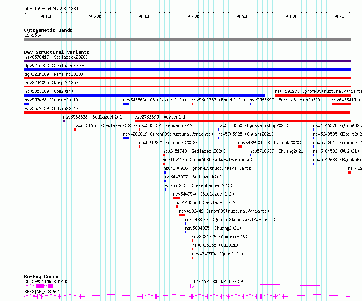Select the nsv4196449 gnomAD red block
The width and height of the screenshot is (362, 301).
tap(182, 215)
